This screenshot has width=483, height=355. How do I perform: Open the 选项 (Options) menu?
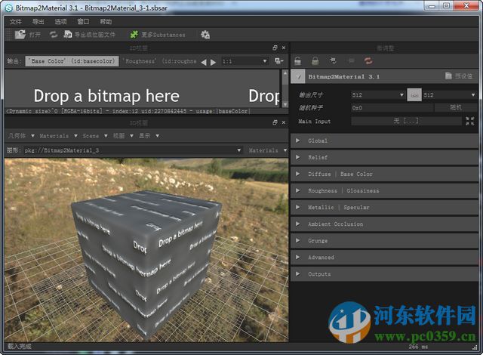click(60, 22)
